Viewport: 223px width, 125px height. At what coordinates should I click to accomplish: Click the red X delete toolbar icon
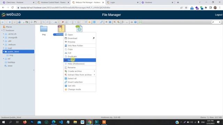pos(63,22)
